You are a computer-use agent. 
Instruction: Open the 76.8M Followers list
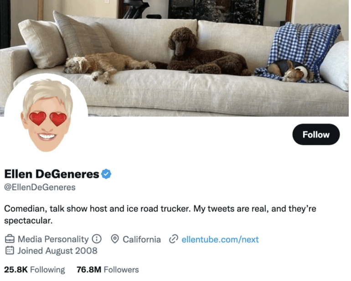tap(108, 270)
